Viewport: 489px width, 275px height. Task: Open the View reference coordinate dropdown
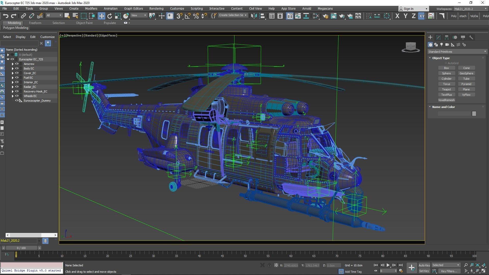[x=139, y=16]
